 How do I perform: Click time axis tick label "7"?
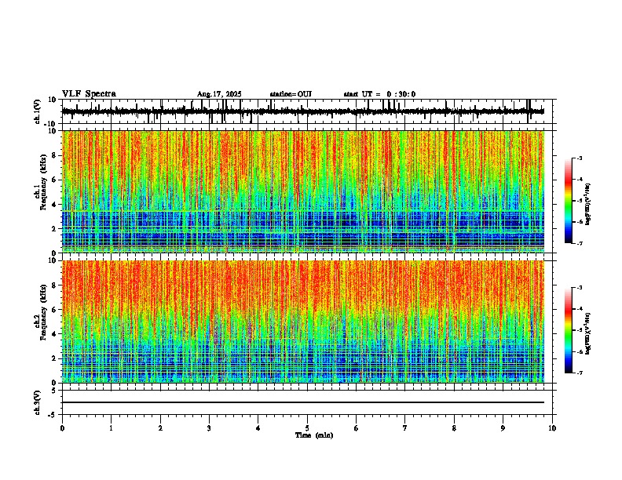click(x=405, y=428)
